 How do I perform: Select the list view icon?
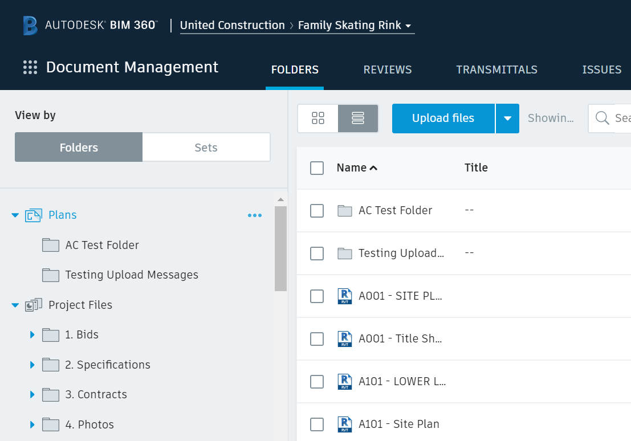(x=358, y=118)
